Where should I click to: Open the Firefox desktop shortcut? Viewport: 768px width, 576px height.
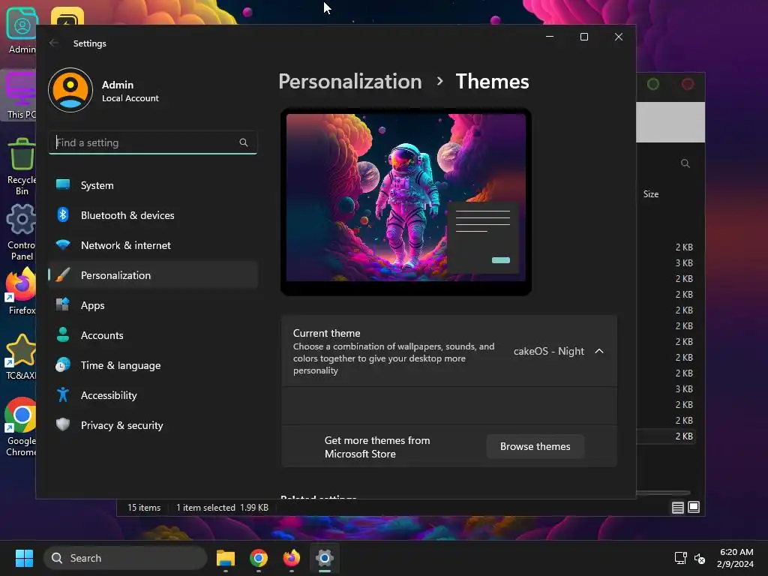click(x=21, y=292)
